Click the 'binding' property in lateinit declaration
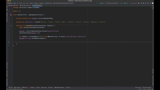The height and width of the screenshot is (90, 160). [x=34, y=18]
